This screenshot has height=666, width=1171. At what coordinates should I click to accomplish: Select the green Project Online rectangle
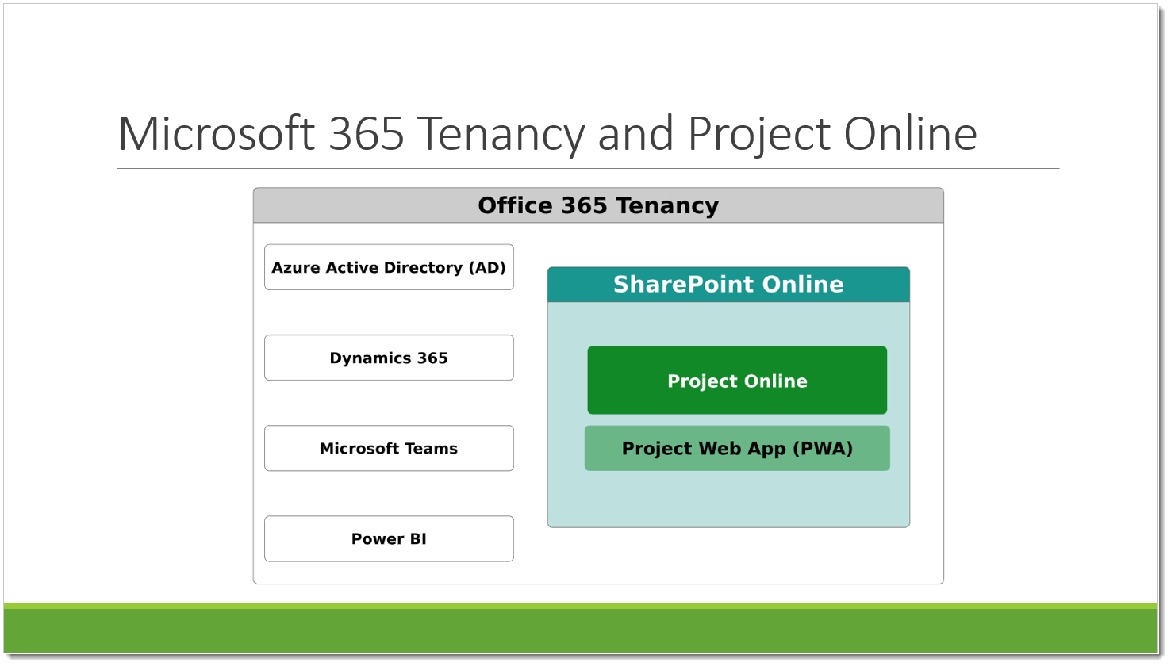[x=736, y=381]
